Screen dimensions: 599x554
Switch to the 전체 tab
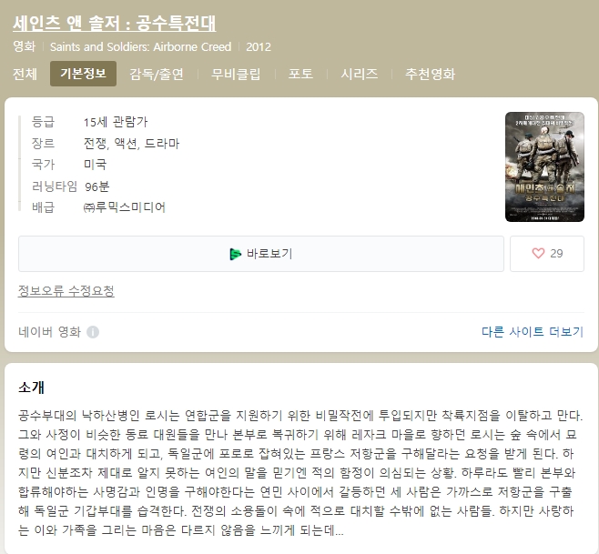(25, 74)
